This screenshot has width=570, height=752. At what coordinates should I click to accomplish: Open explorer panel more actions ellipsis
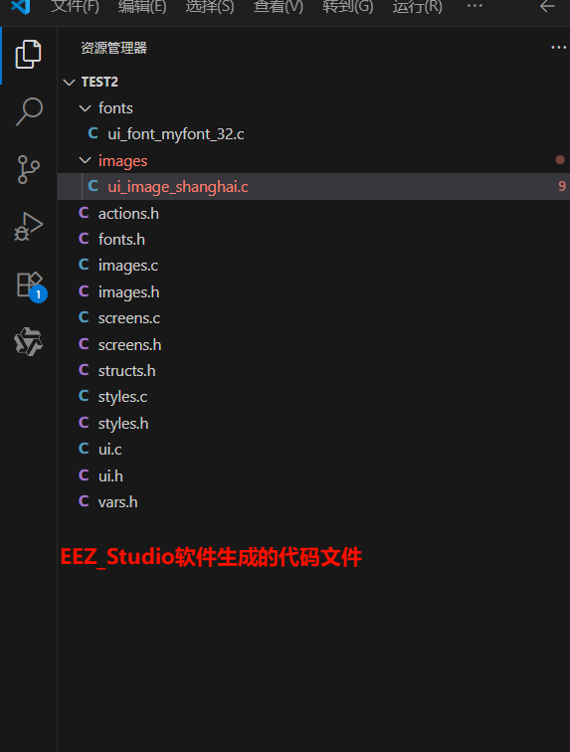coord(558,48)
